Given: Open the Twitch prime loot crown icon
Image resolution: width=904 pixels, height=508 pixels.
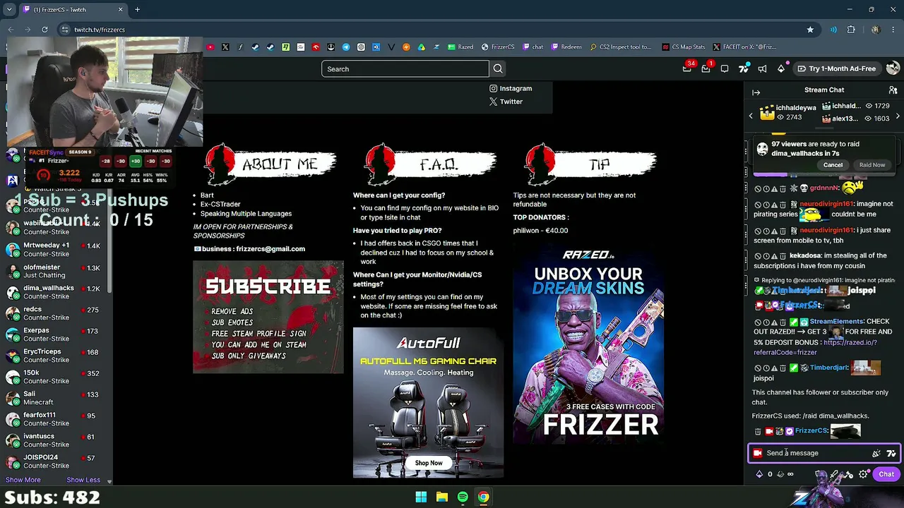Looking at the screenshot, I should (686, 68).
